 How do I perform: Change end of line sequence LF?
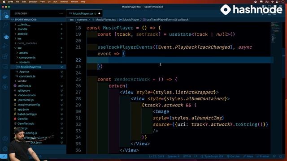[196, 157]
